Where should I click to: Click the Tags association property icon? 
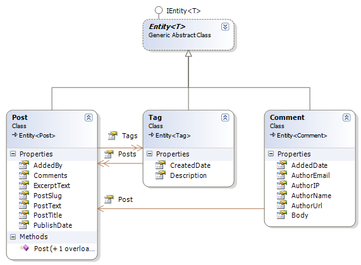113,136
